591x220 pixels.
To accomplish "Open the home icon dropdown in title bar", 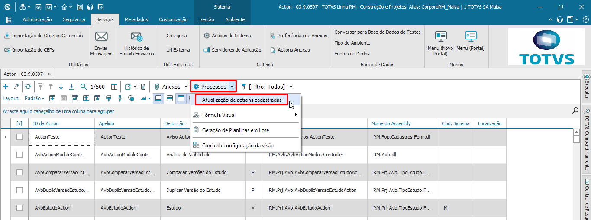I will pos(71,7).
